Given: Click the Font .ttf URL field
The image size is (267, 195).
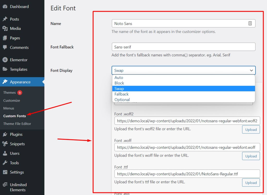Looking at the screenshot, I should click(187, 174).
